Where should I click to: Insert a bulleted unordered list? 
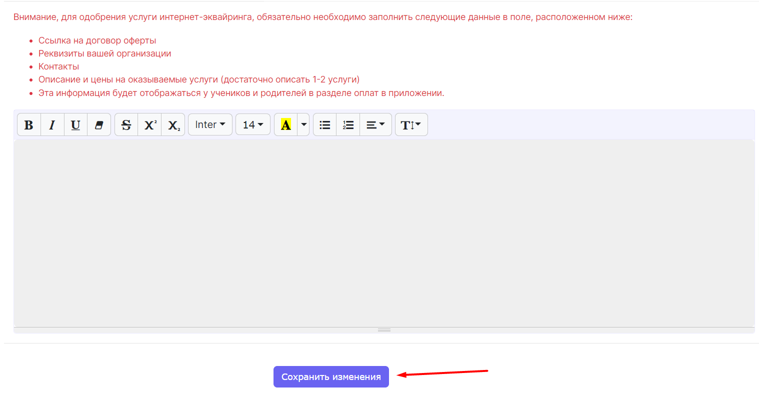pos(325,124)
